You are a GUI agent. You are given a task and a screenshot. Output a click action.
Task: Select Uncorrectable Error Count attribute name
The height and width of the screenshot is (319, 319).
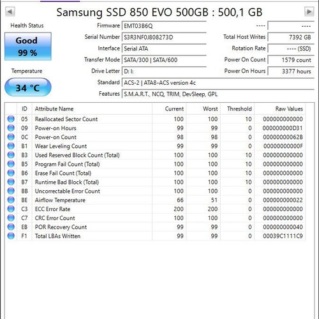[68, 191]
